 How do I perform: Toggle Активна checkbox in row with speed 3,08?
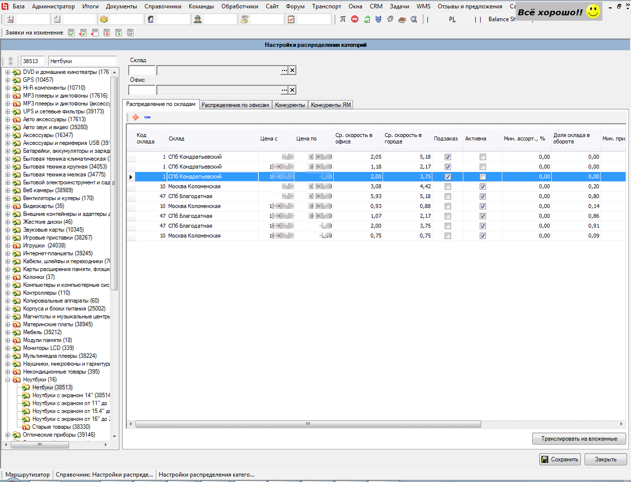coord(483,186)
